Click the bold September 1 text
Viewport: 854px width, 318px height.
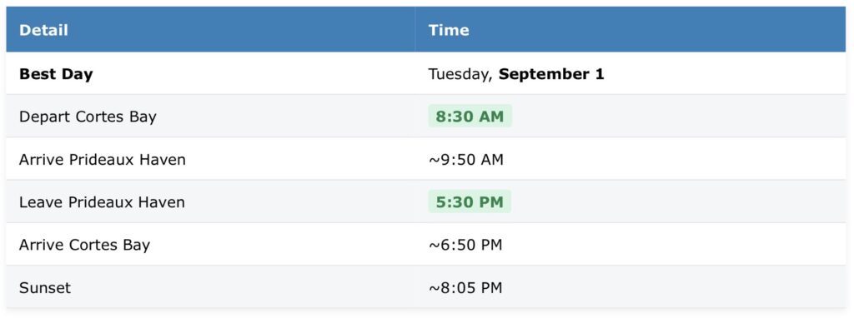pyautogui.click(x=551, y=74)
